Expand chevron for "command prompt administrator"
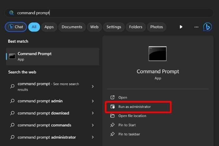 pos(93,137)
